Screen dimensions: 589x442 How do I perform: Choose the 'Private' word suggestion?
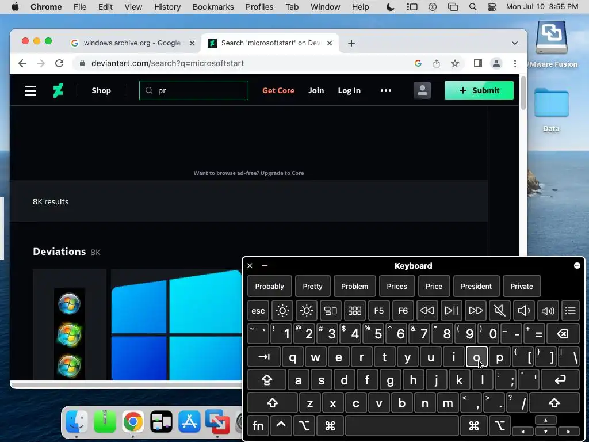522,287
